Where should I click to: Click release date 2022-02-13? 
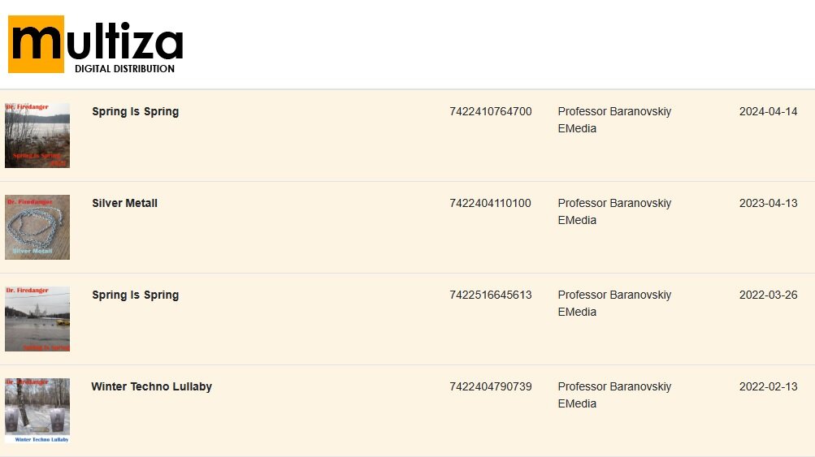click(x=768, y=387)
